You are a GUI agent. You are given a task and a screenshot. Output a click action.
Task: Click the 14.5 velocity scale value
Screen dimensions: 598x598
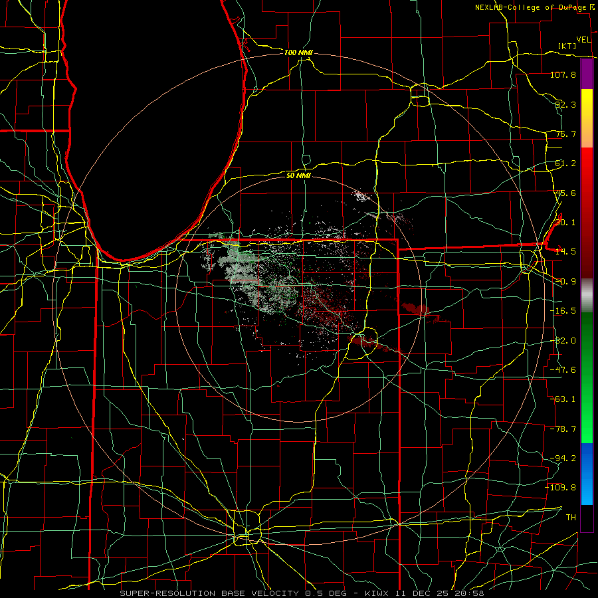click(x=565, y=252)
